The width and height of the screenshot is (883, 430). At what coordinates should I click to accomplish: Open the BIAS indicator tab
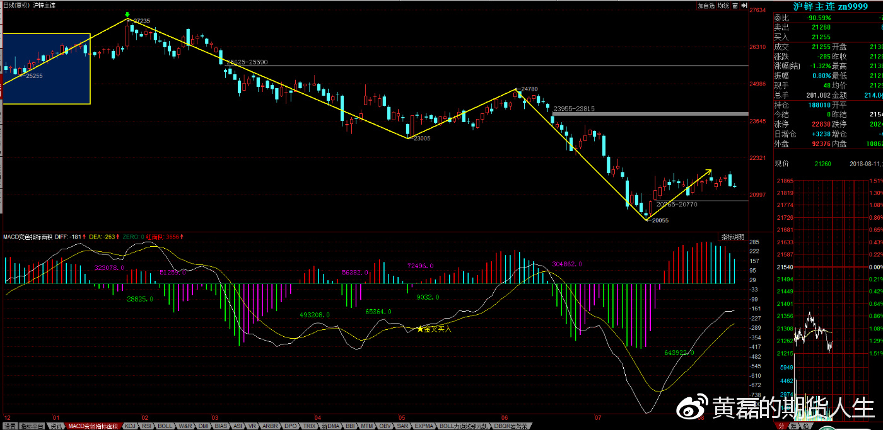click(x=221, y=426)
